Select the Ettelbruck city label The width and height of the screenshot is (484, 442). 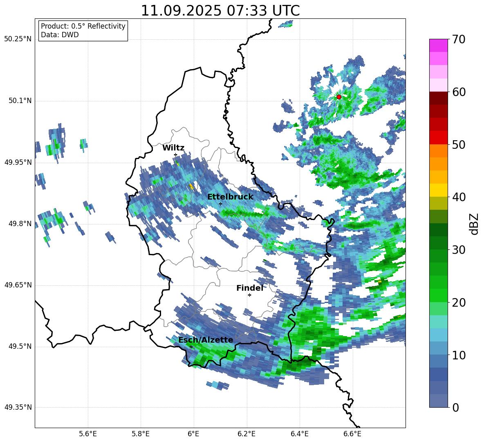click(230, 197)
